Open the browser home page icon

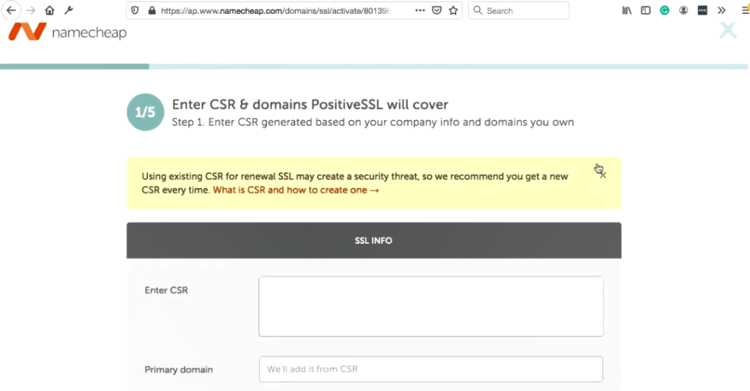[x=50, y=10]
